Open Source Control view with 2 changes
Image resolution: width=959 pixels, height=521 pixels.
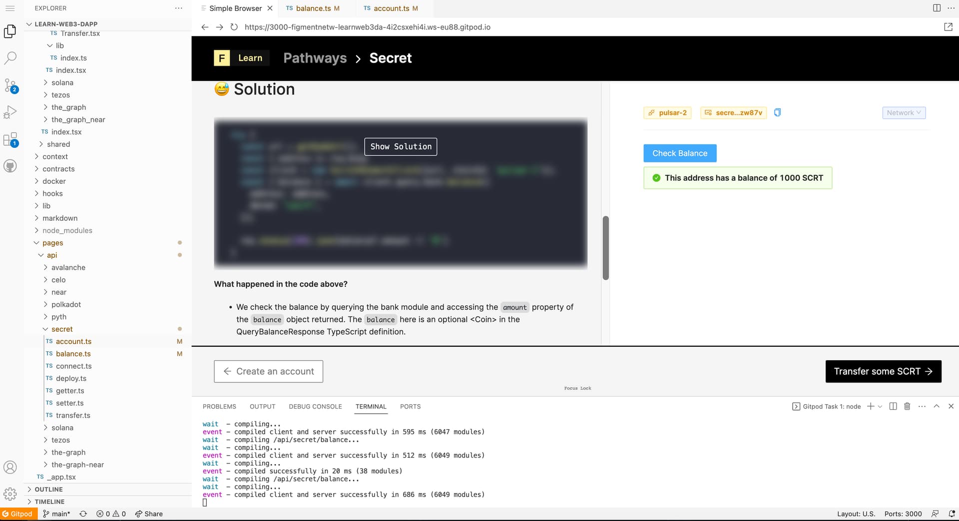(x=10, y=85)
